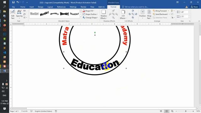Screen dimensions: 201x113
Task: Click the Windows Start button
Action: (x=4, y=2)
